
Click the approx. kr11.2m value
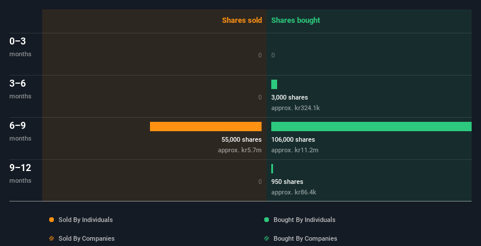tap(295, 151)
